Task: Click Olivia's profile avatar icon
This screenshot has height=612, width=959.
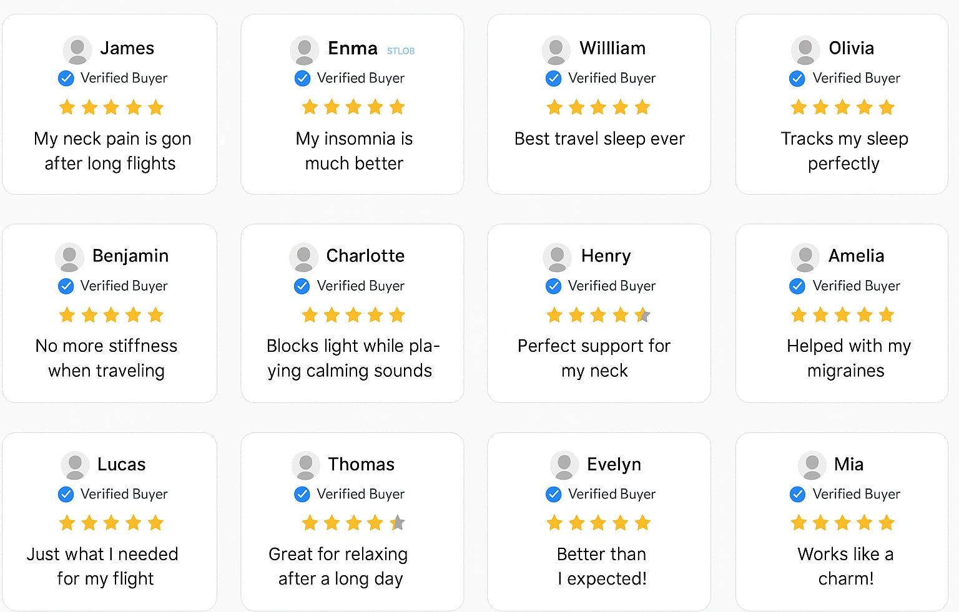Action: coord(805,50)
